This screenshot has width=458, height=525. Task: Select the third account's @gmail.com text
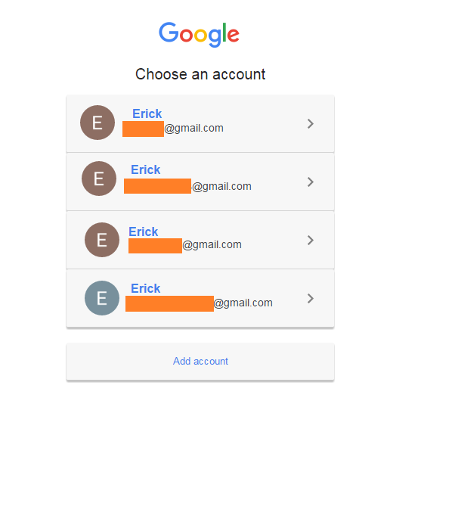tap(212, 244)
